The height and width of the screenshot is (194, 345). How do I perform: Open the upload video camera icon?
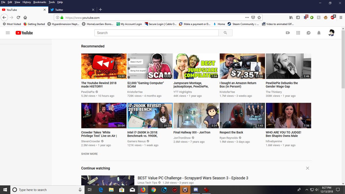[288, 33]
